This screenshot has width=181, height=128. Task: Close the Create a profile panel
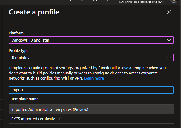pos(169,12)
